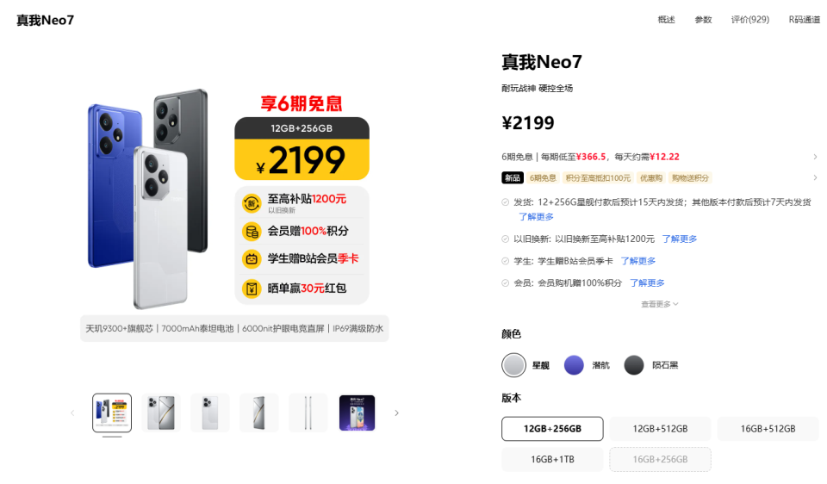Image resolution: width=827 pixels, height=484 pixels.
Task: Switch to the 参数 specs tab
Action: 703,20
